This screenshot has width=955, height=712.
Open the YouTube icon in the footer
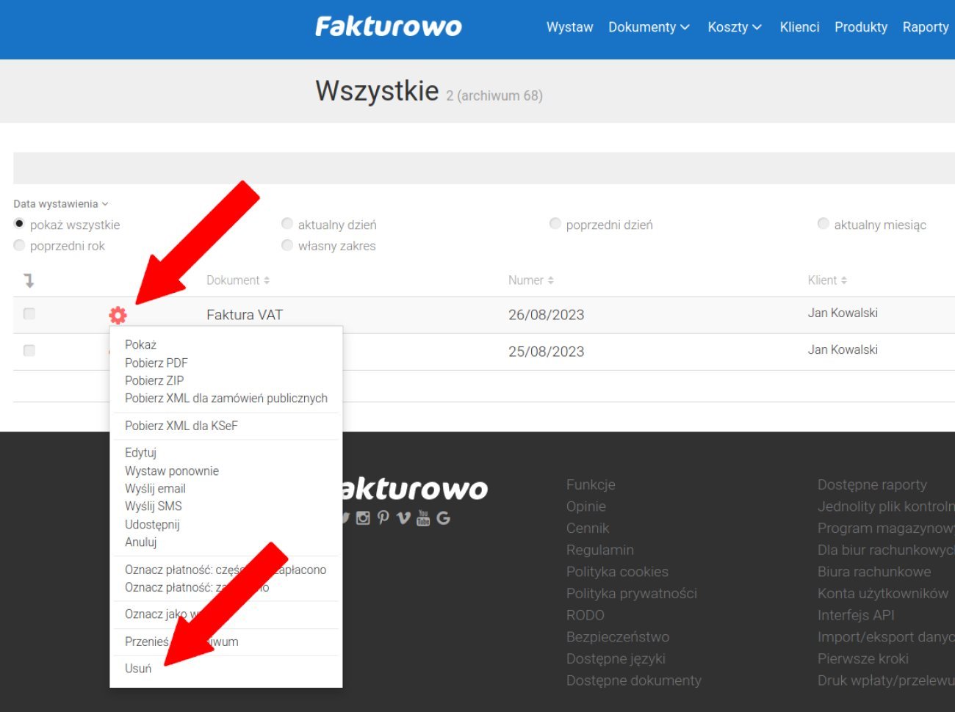point(423,518)
